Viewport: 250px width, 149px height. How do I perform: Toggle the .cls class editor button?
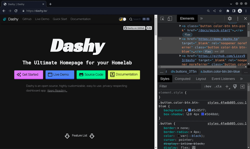pos(218,86)
